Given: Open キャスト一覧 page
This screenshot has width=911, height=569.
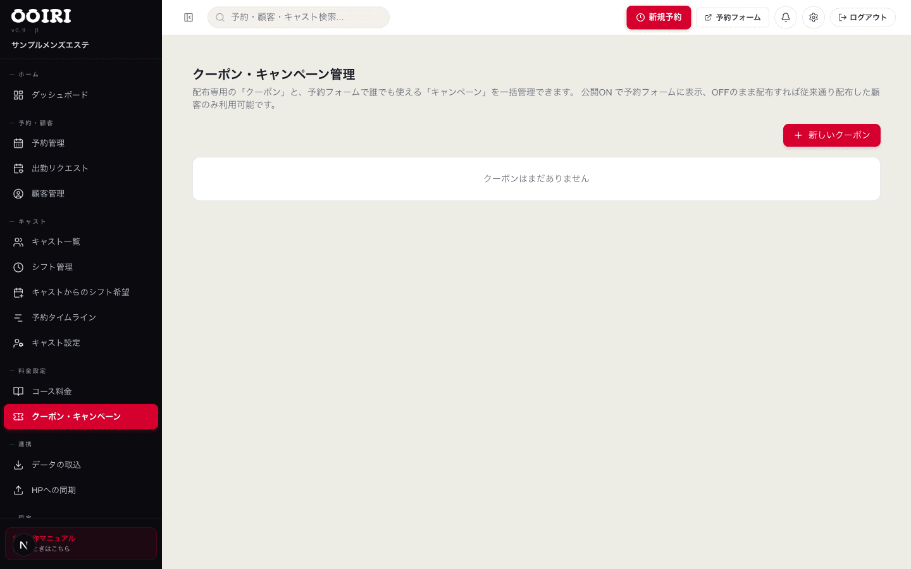Looking at the screenshot, I should (x=81, y=242).
